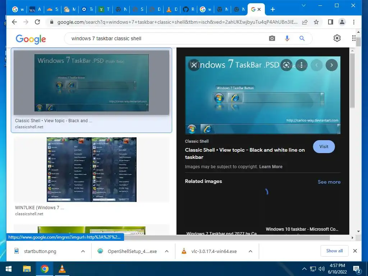
Task: Switch to the Google Drive tab
Action: pos(87,9)
